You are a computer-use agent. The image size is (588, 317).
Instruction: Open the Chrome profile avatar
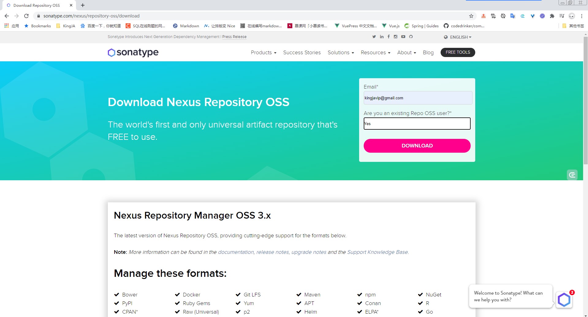coord(572,16)
